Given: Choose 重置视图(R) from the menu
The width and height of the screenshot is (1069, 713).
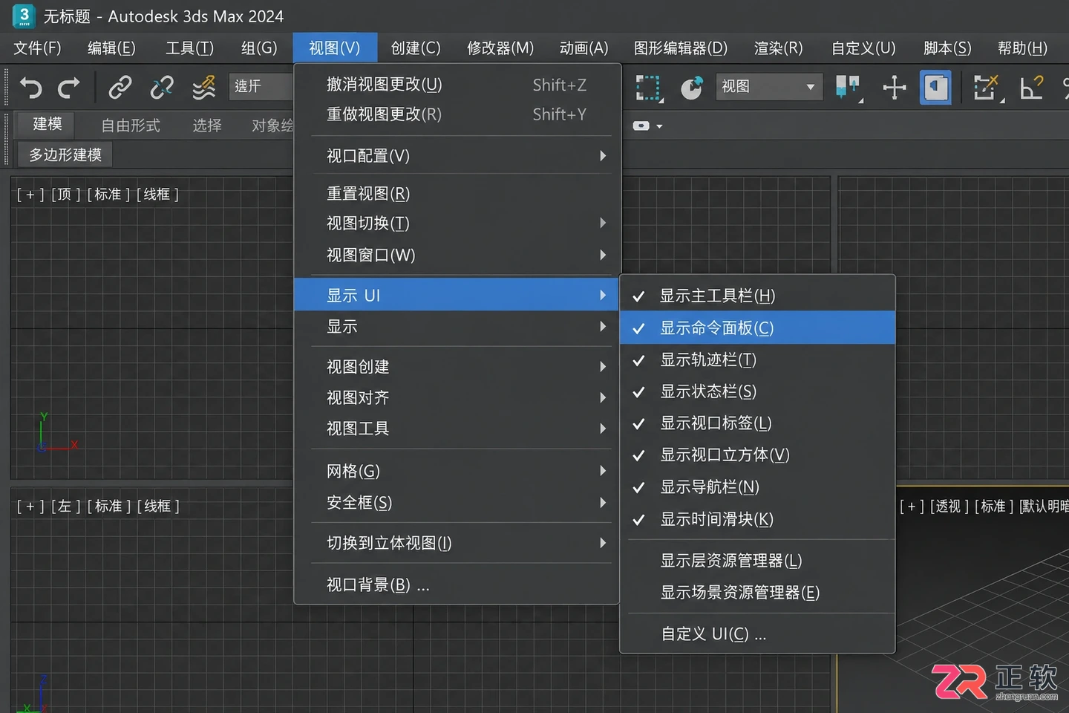Looking at the screenshot, I should 457,194.
